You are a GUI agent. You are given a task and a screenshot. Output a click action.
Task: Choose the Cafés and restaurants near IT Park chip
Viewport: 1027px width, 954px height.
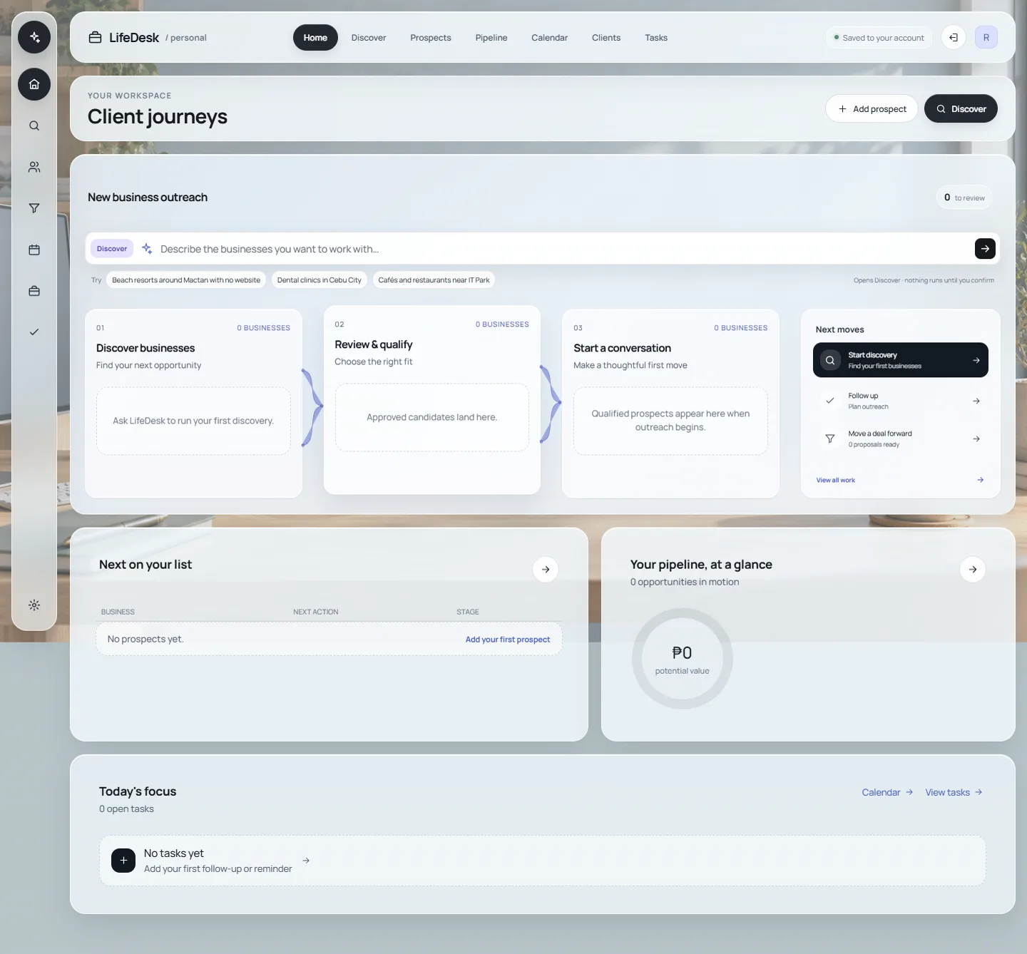[x=434, y=280]
